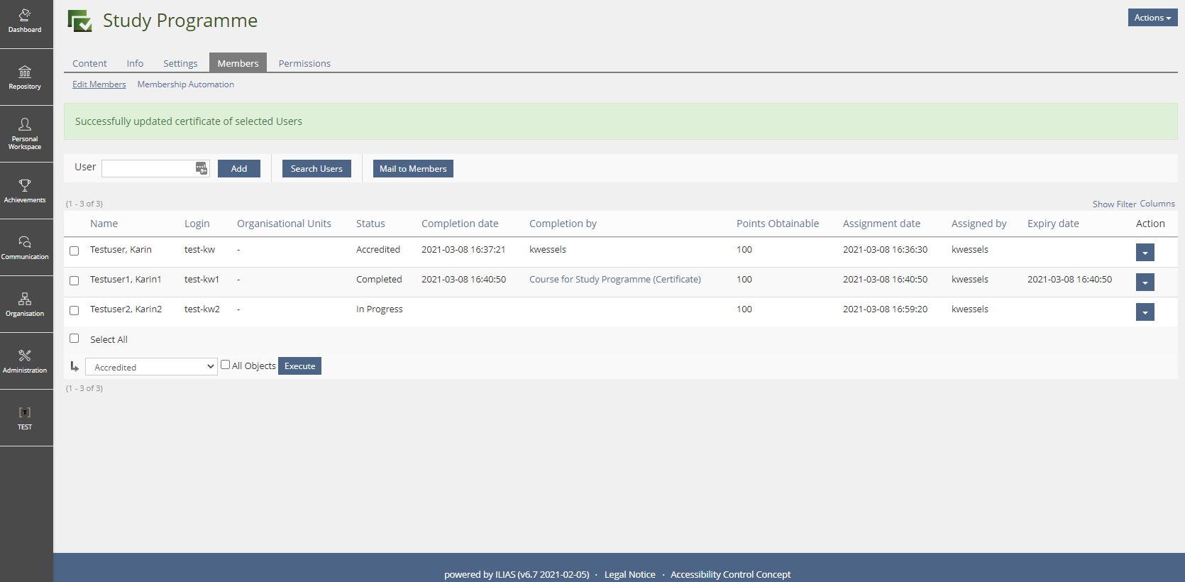The image size is (1185, 582).
Task: Click the Mail to Members button
Action: pyautogui.click(x=413, y=169)
